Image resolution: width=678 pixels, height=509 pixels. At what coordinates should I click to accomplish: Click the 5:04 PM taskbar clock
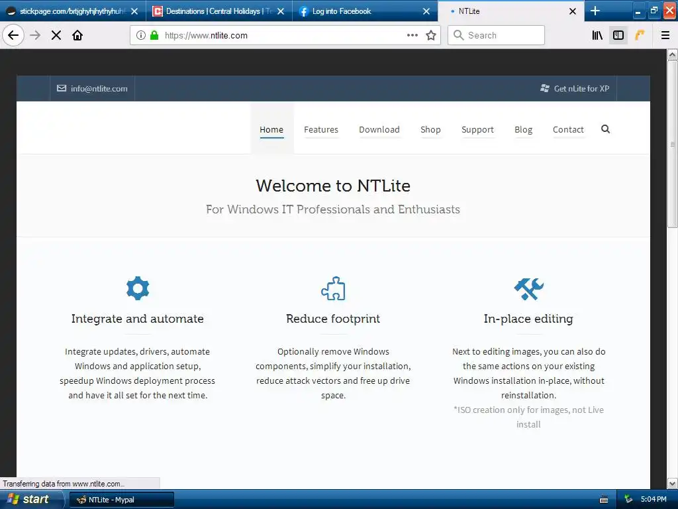point(654,500)
